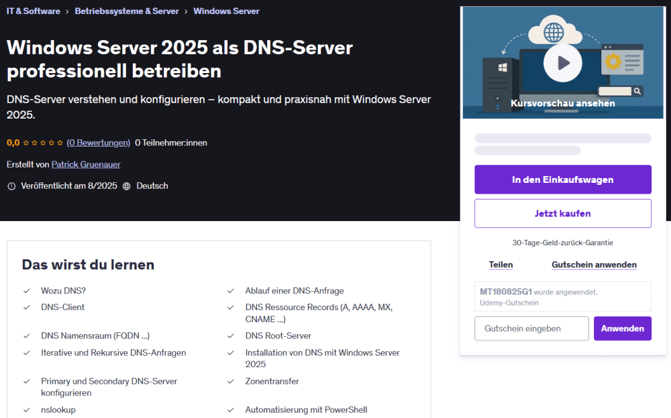
Task: Click the Anwenden coupon button
Action: [622, 328]
